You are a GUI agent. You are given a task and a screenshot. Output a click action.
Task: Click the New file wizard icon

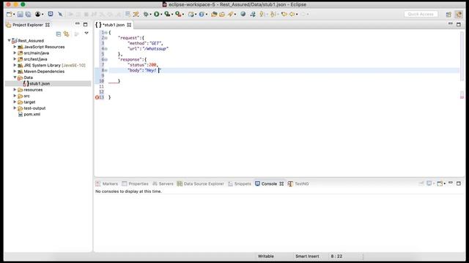[10, 14]
